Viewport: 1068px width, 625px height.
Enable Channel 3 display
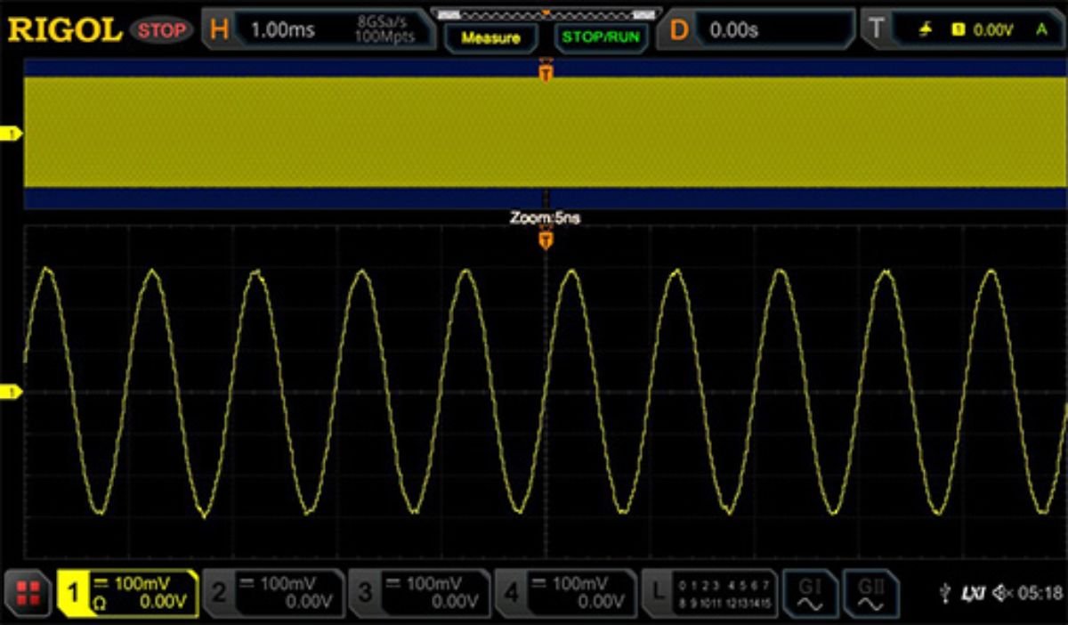pos(388,592)
